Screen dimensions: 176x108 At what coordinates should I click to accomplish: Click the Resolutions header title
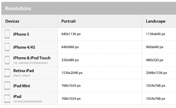coord(18,9)
